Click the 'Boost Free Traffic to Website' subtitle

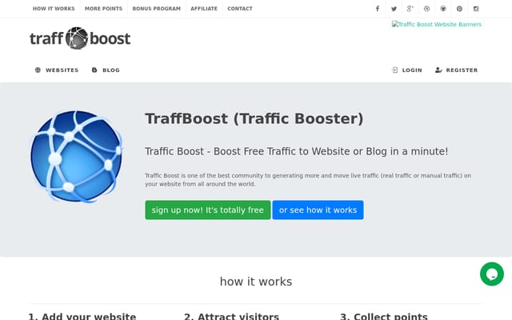297,151
